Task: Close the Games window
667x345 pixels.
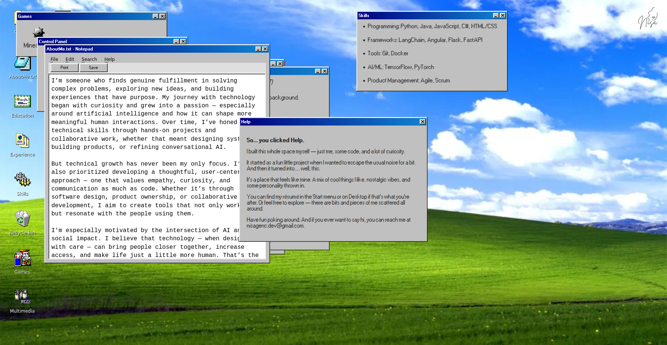Action: click(x=162, y=16)
